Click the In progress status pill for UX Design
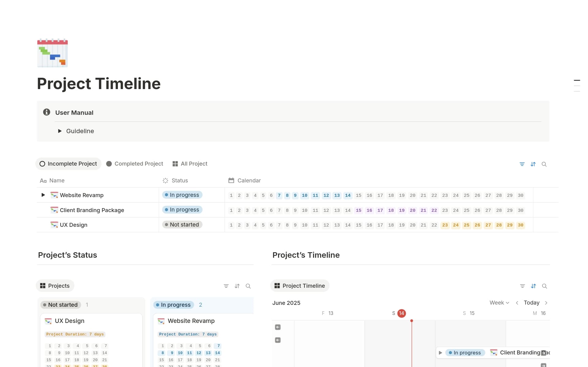Screen dimensions: 588x367 (182, 224)
